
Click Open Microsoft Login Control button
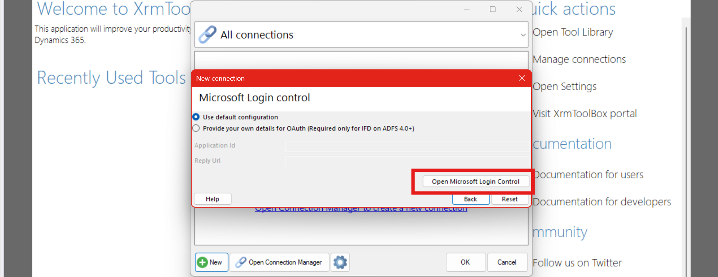click(x=476, y=182)
